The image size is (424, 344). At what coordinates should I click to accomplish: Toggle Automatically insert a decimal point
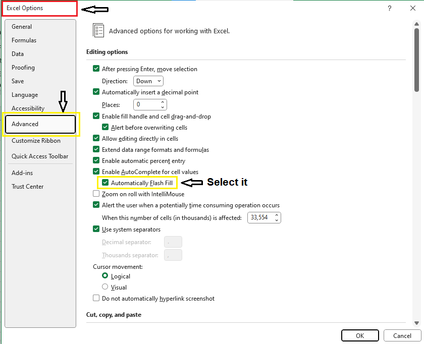96,92
